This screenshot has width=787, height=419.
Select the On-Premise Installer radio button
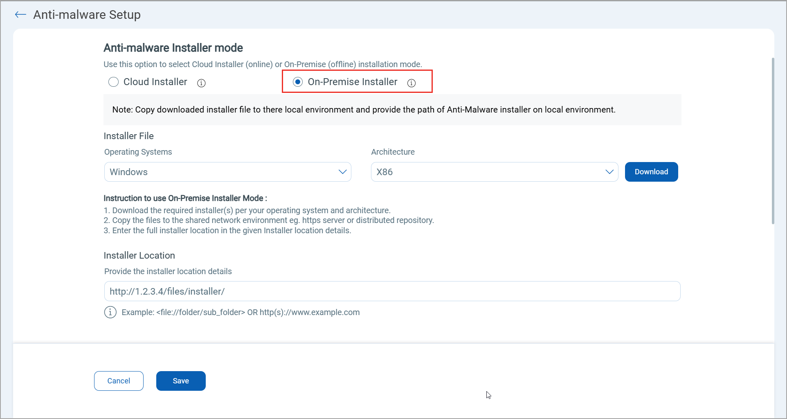point(298,82)
